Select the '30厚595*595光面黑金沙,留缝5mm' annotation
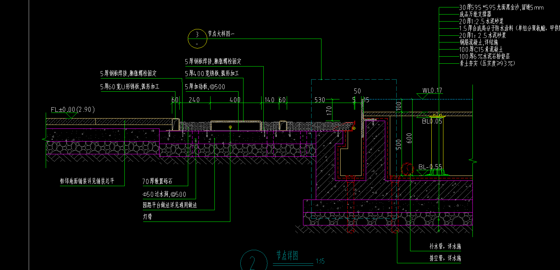Viewport: 560px width, 270px height. (501, 7)
